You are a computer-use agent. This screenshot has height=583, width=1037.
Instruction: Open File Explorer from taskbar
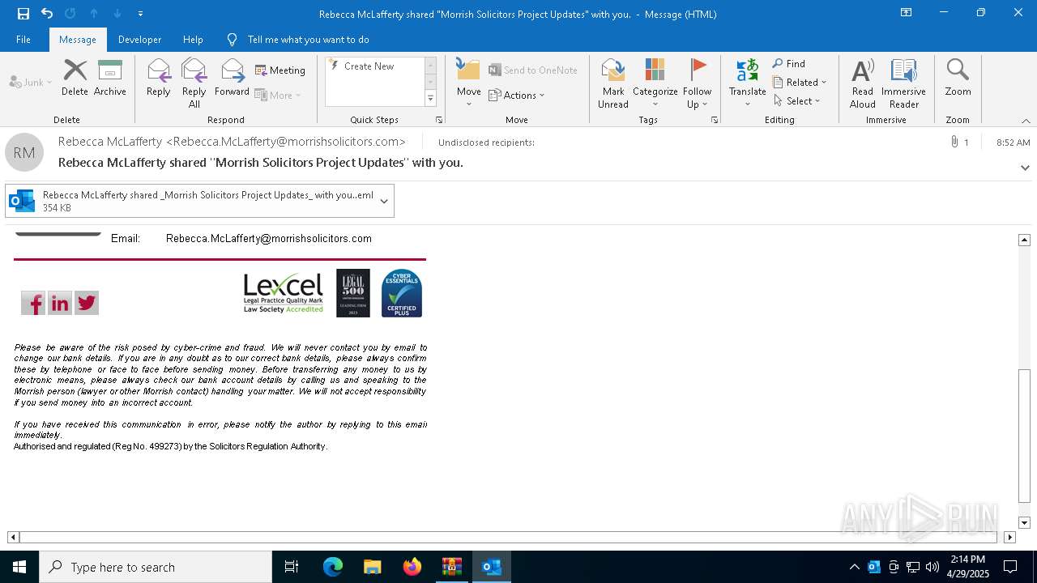click(373, 567)
